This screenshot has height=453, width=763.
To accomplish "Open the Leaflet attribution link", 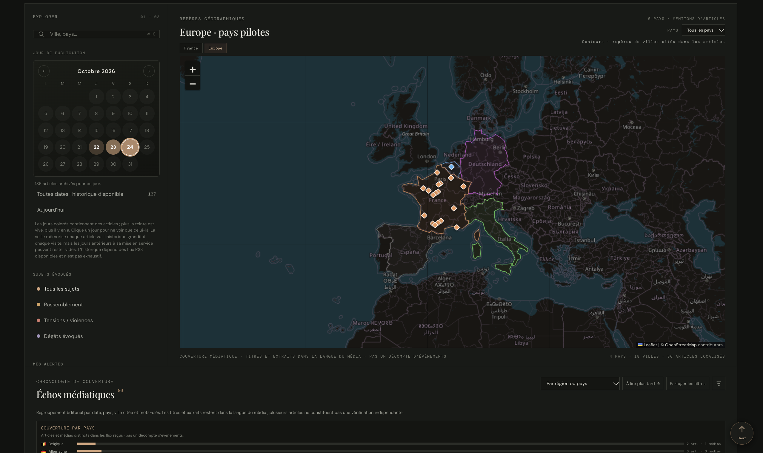I will tap(647, 345).
